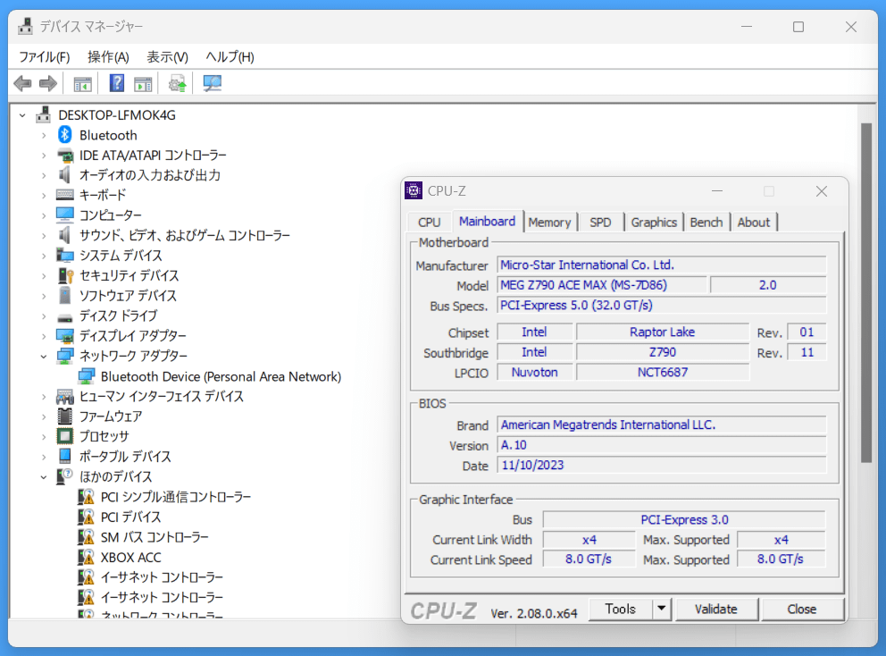
Task: Click warning icon beside XBOX ACC
Action: click(x=86, y=557)
